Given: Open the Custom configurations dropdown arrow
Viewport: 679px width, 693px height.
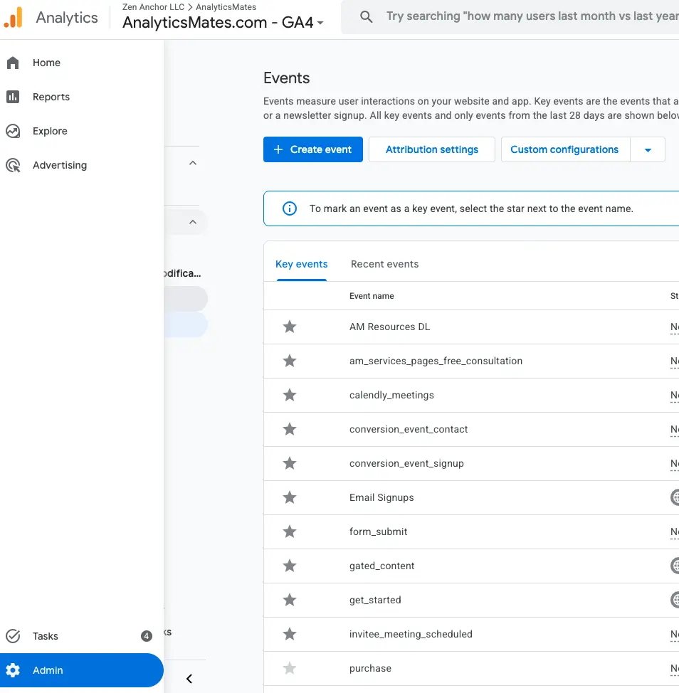Looking at the screenshot, I should coord(648,149).
